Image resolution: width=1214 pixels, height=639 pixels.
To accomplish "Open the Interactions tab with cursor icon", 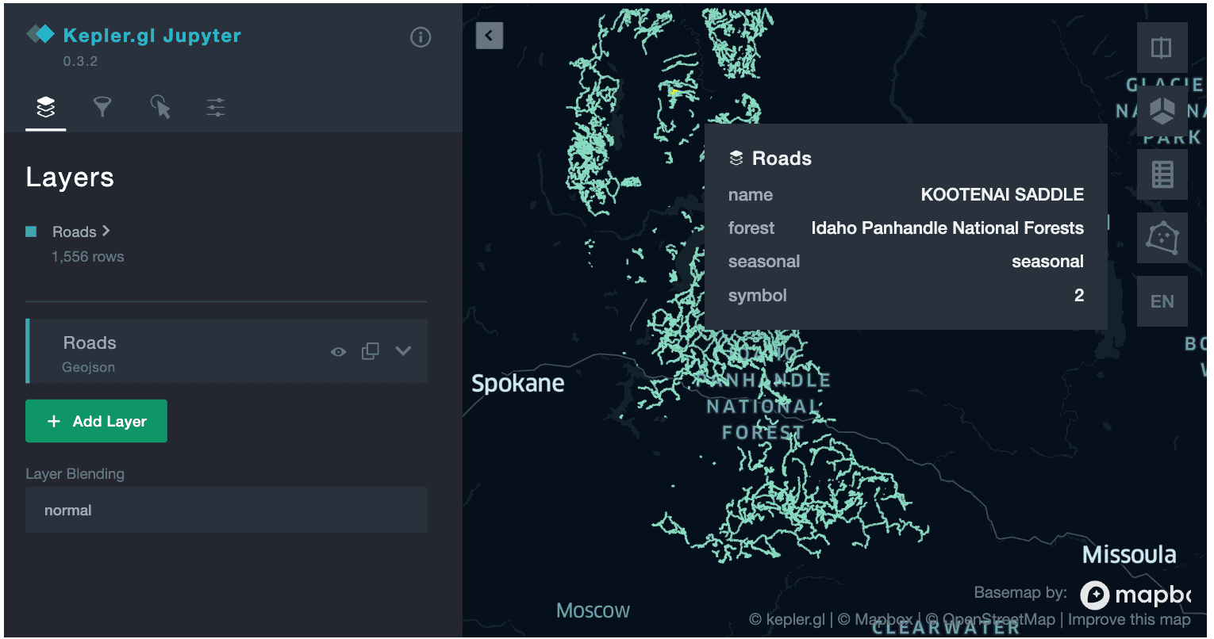I will click(160, 107).
